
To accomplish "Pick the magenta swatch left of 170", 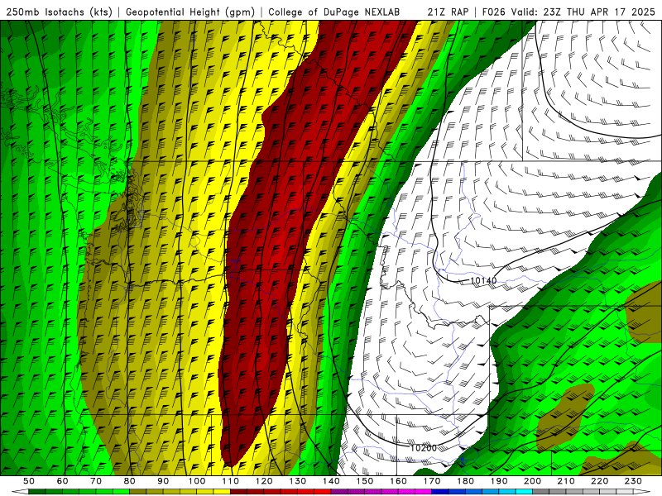I will point(424,492).
